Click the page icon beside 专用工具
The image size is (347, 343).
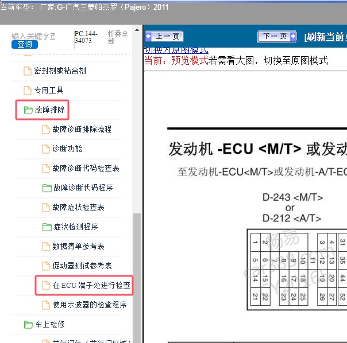pos(28,91)
